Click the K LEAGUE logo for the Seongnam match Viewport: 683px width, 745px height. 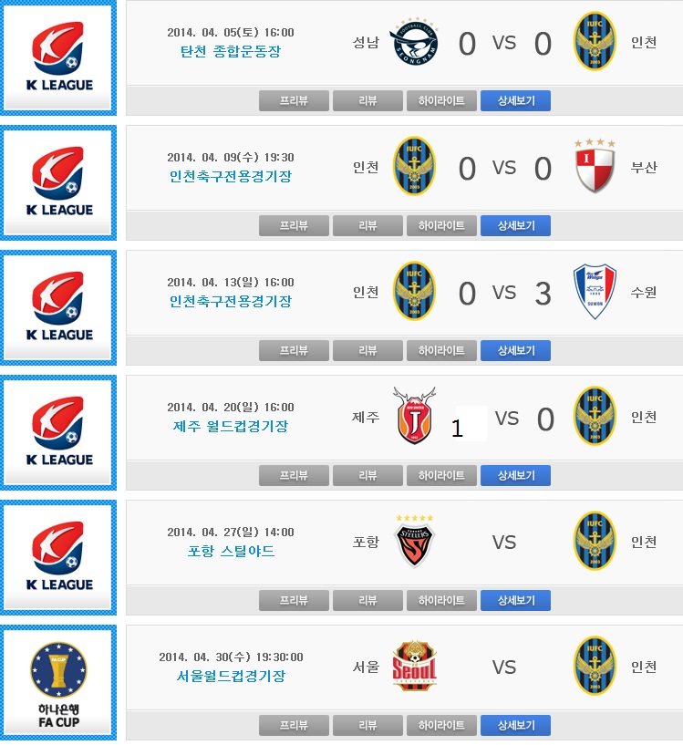tap(58, 58)
